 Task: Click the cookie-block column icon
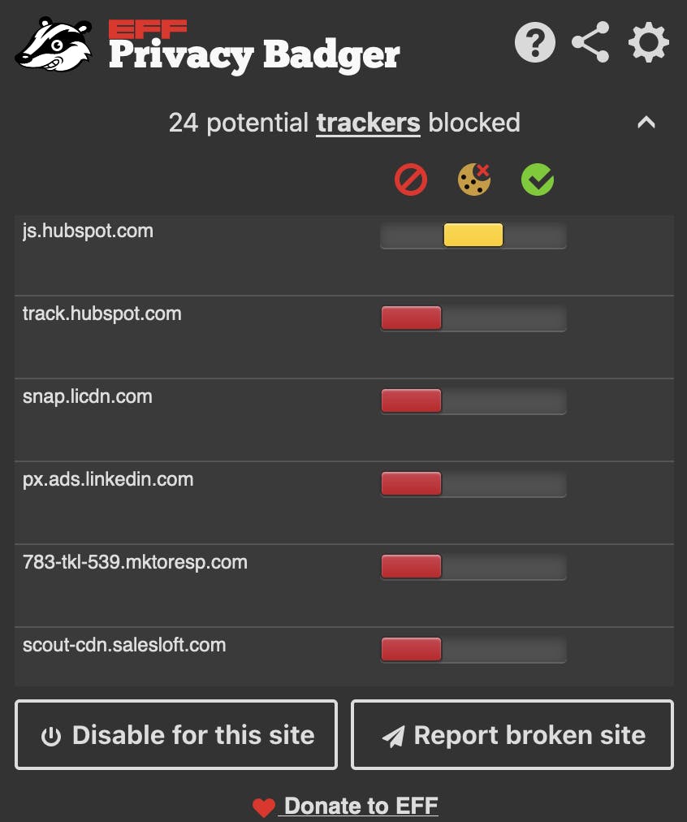click(474, 180)
